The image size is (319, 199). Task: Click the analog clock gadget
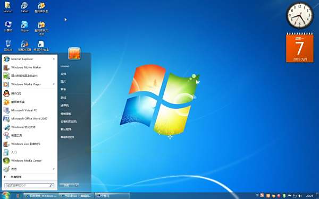pos(300,15)
